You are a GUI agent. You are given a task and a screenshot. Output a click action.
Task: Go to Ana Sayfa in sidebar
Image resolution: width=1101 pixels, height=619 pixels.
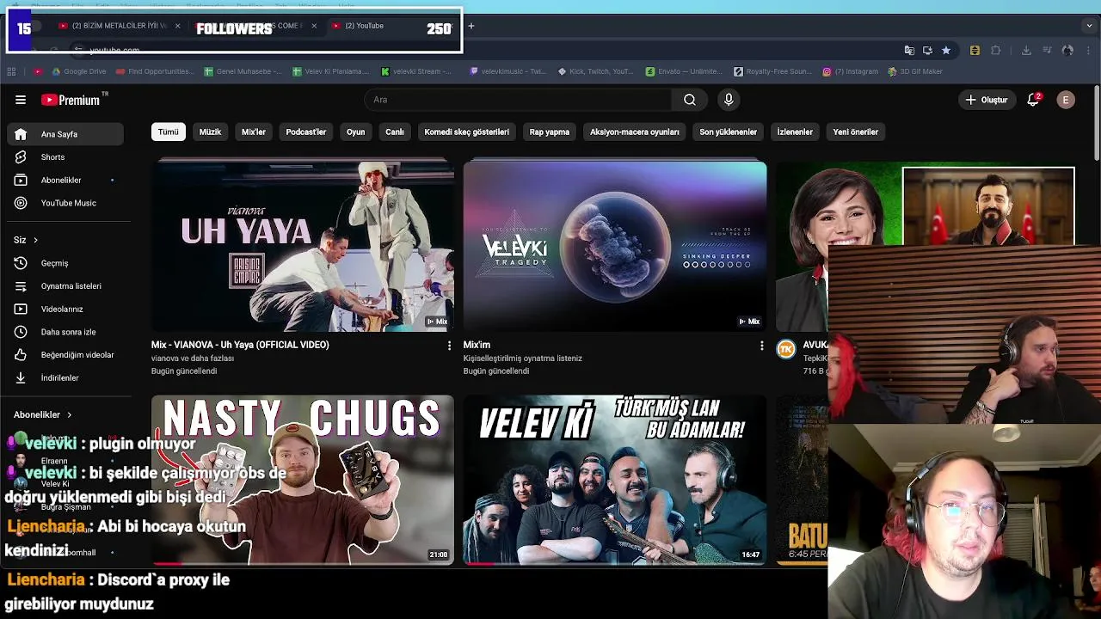[x=65, y=134]
